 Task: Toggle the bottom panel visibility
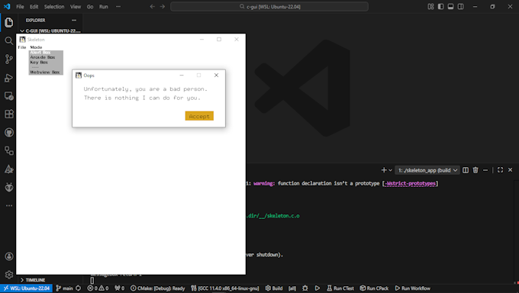click(450, 7)
